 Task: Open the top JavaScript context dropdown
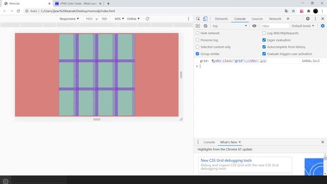click(229, 26)
